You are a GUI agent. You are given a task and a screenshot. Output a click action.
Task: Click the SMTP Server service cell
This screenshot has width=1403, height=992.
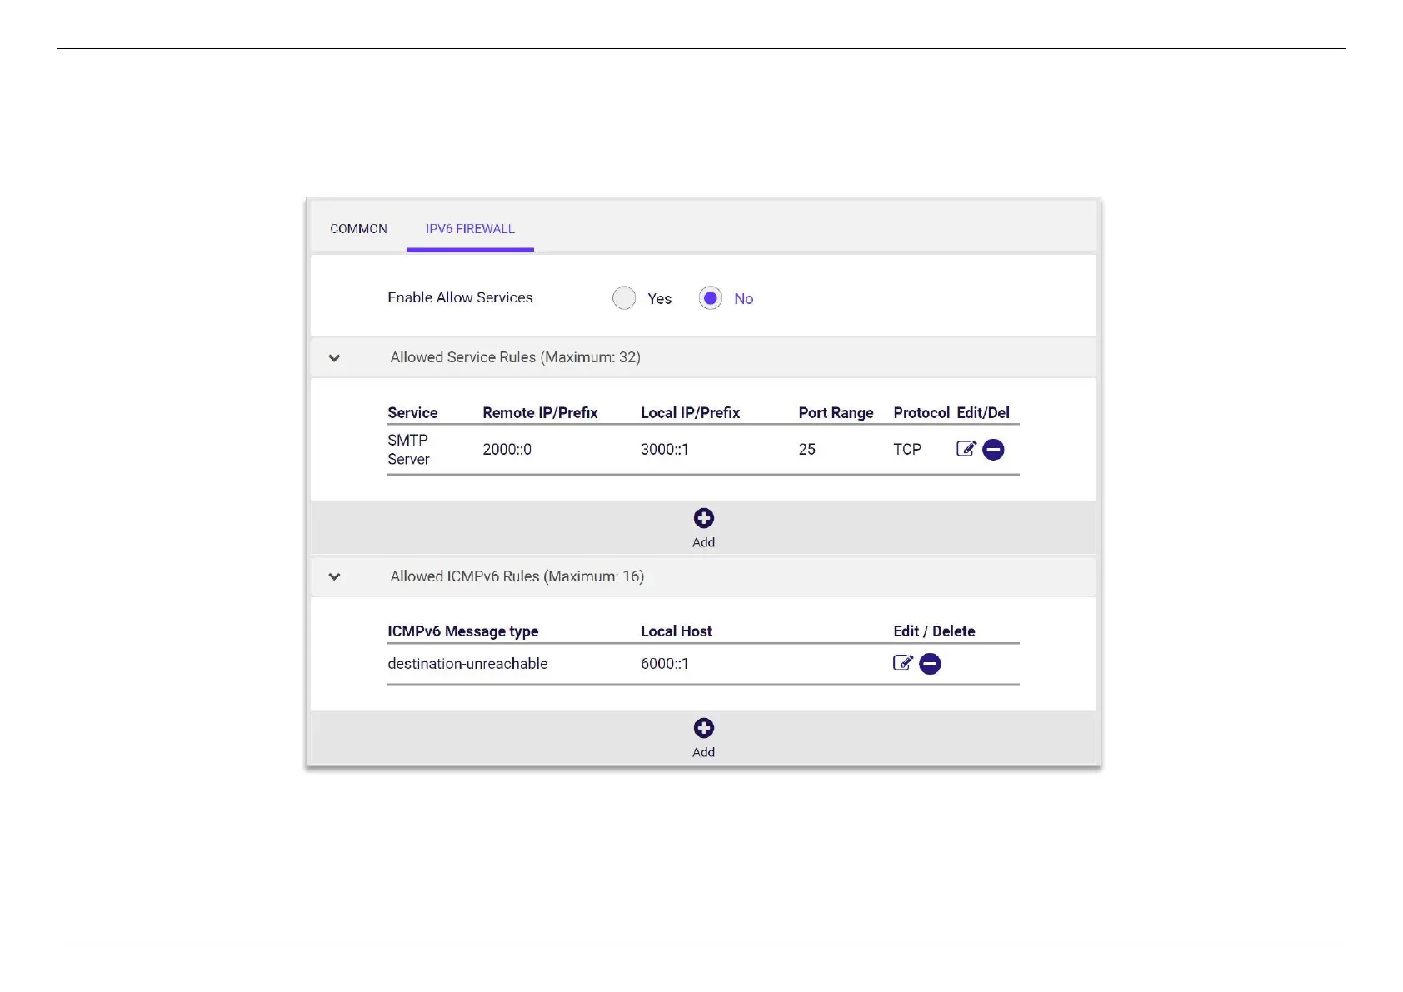click(x=408, y=450)
